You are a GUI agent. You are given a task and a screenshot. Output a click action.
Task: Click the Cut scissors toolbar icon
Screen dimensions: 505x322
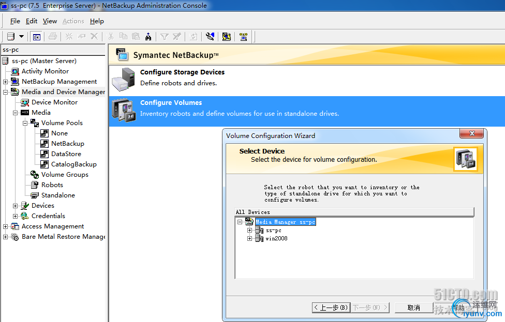pyautogui.click(x=111, y=36)
